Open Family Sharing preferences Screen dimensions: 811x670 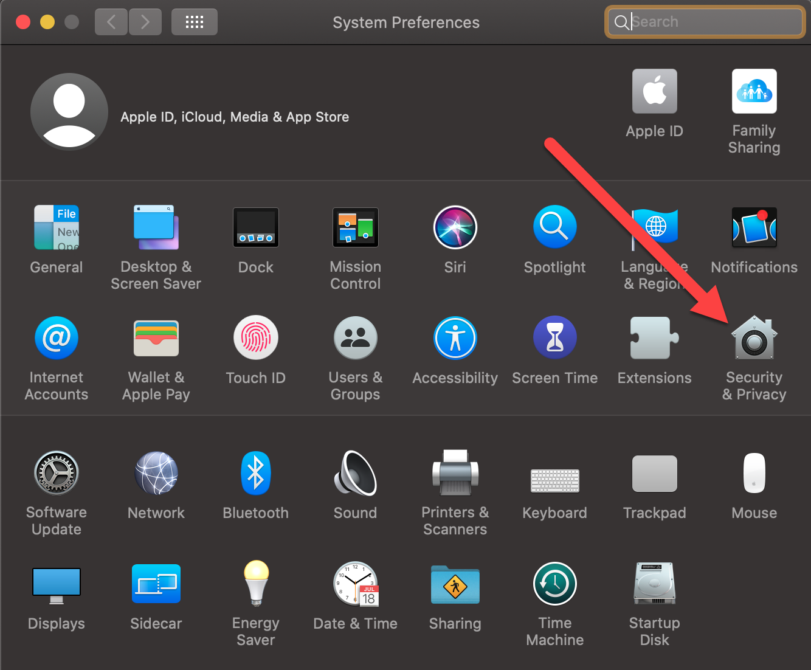tap(754, 91)
